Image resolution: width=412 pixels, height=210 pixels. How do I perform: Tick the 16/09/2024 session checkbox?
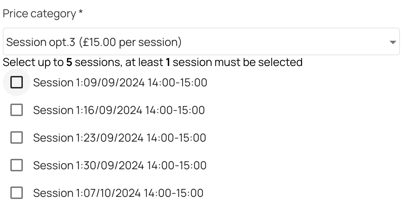(17, 110)
